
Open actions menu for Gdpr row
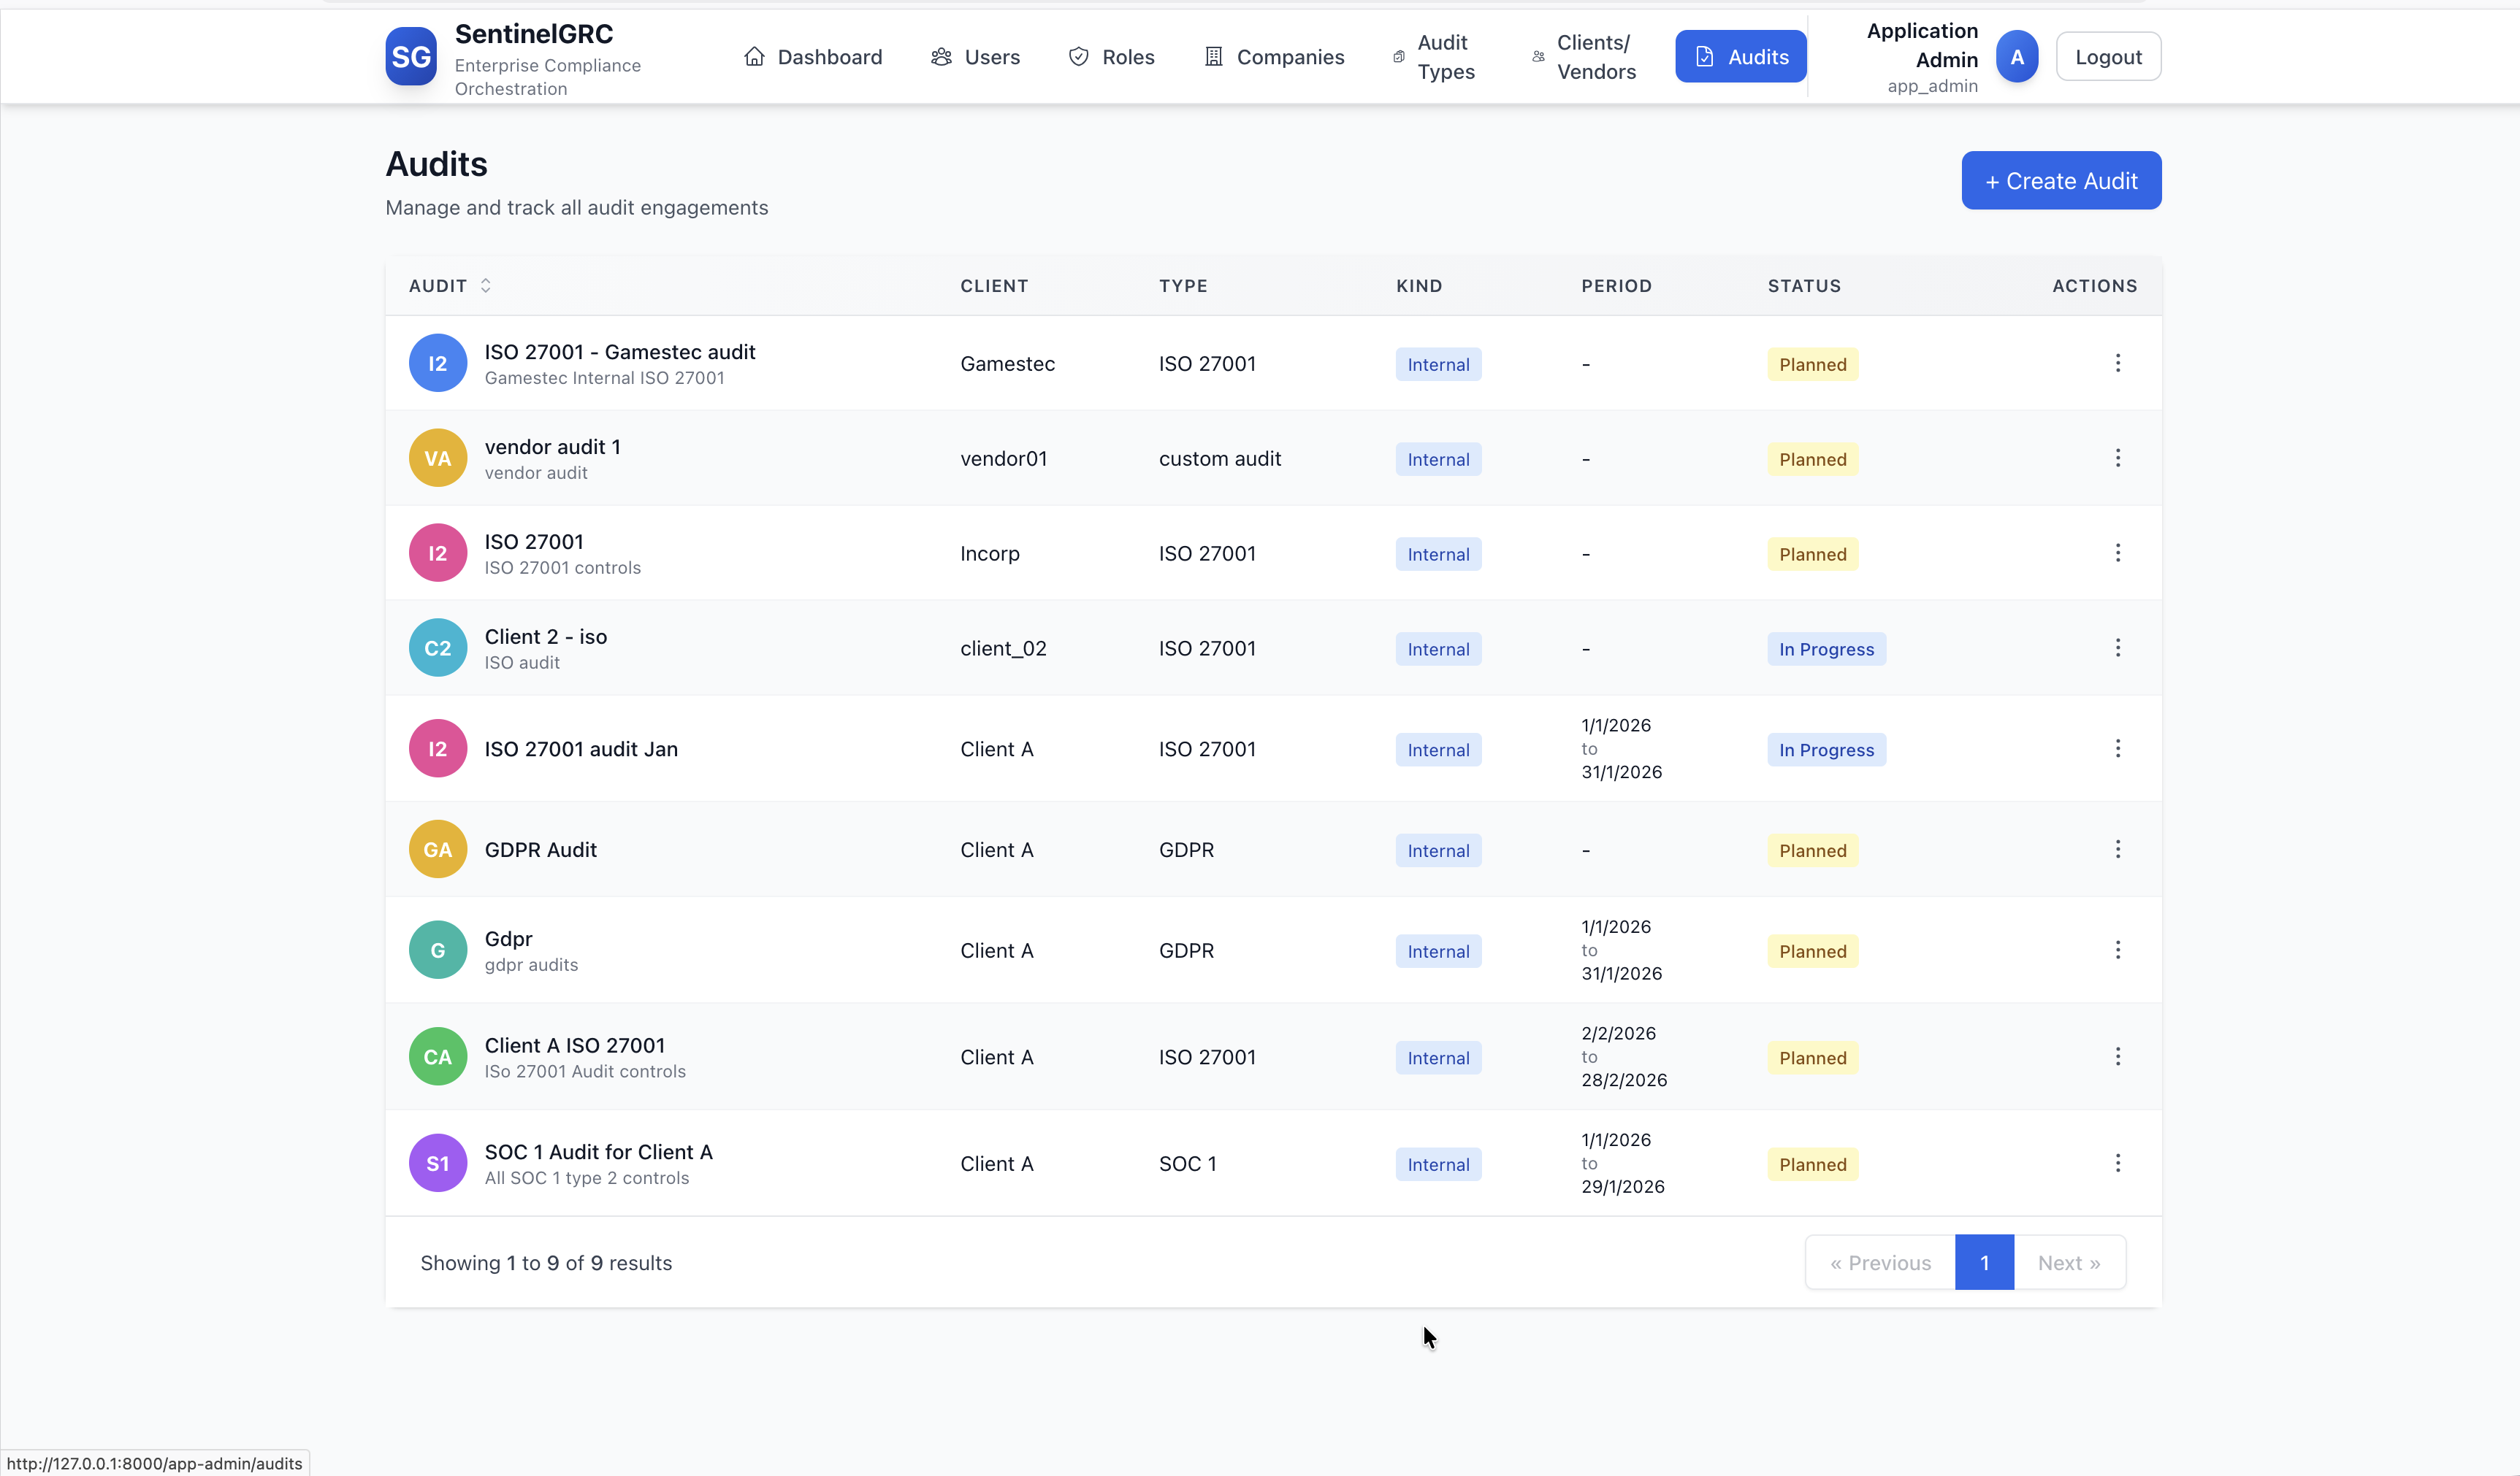click(x=2117, y=950)
